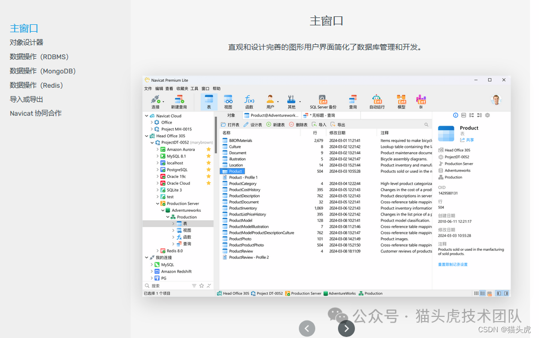Viewport: 539px width, 338px height.
Task: Switch to ER diagram view icon in status bar
Action: [x=489, y=294]
